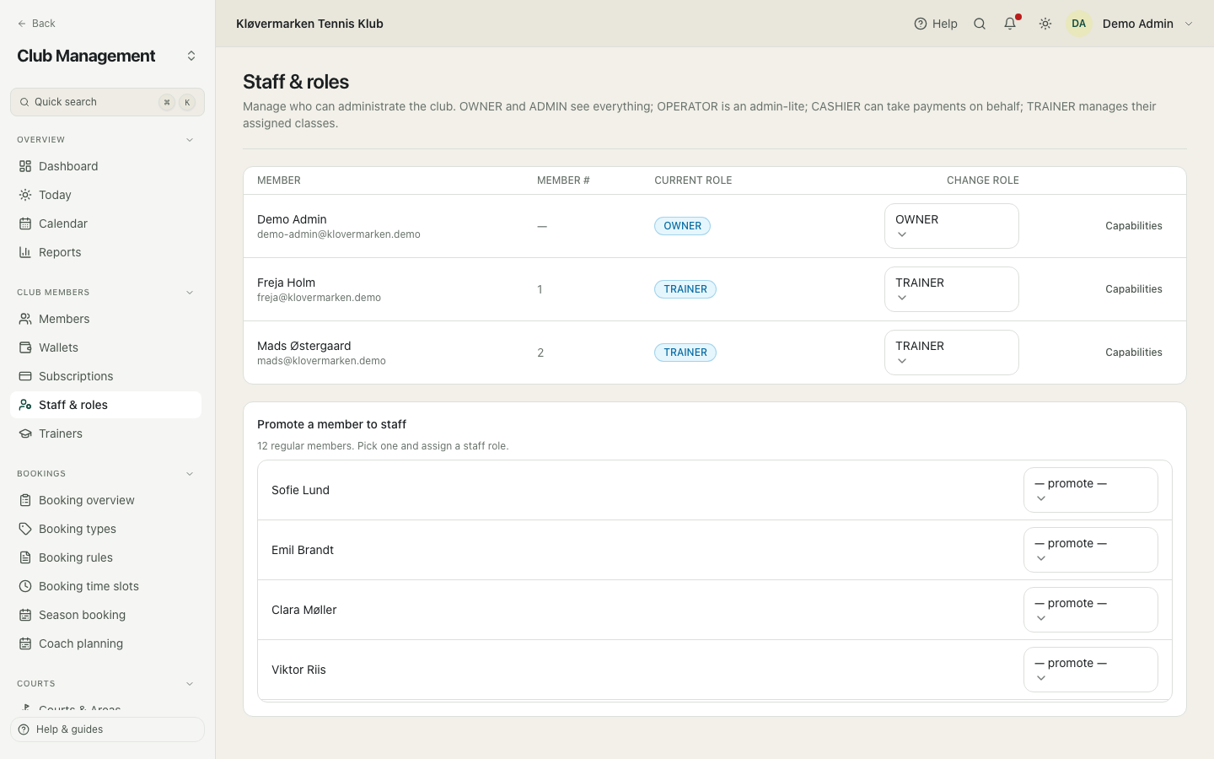1214x759 pixels.
Task: View Capabilities for Demo Admin
Action: click(1134, 226)
